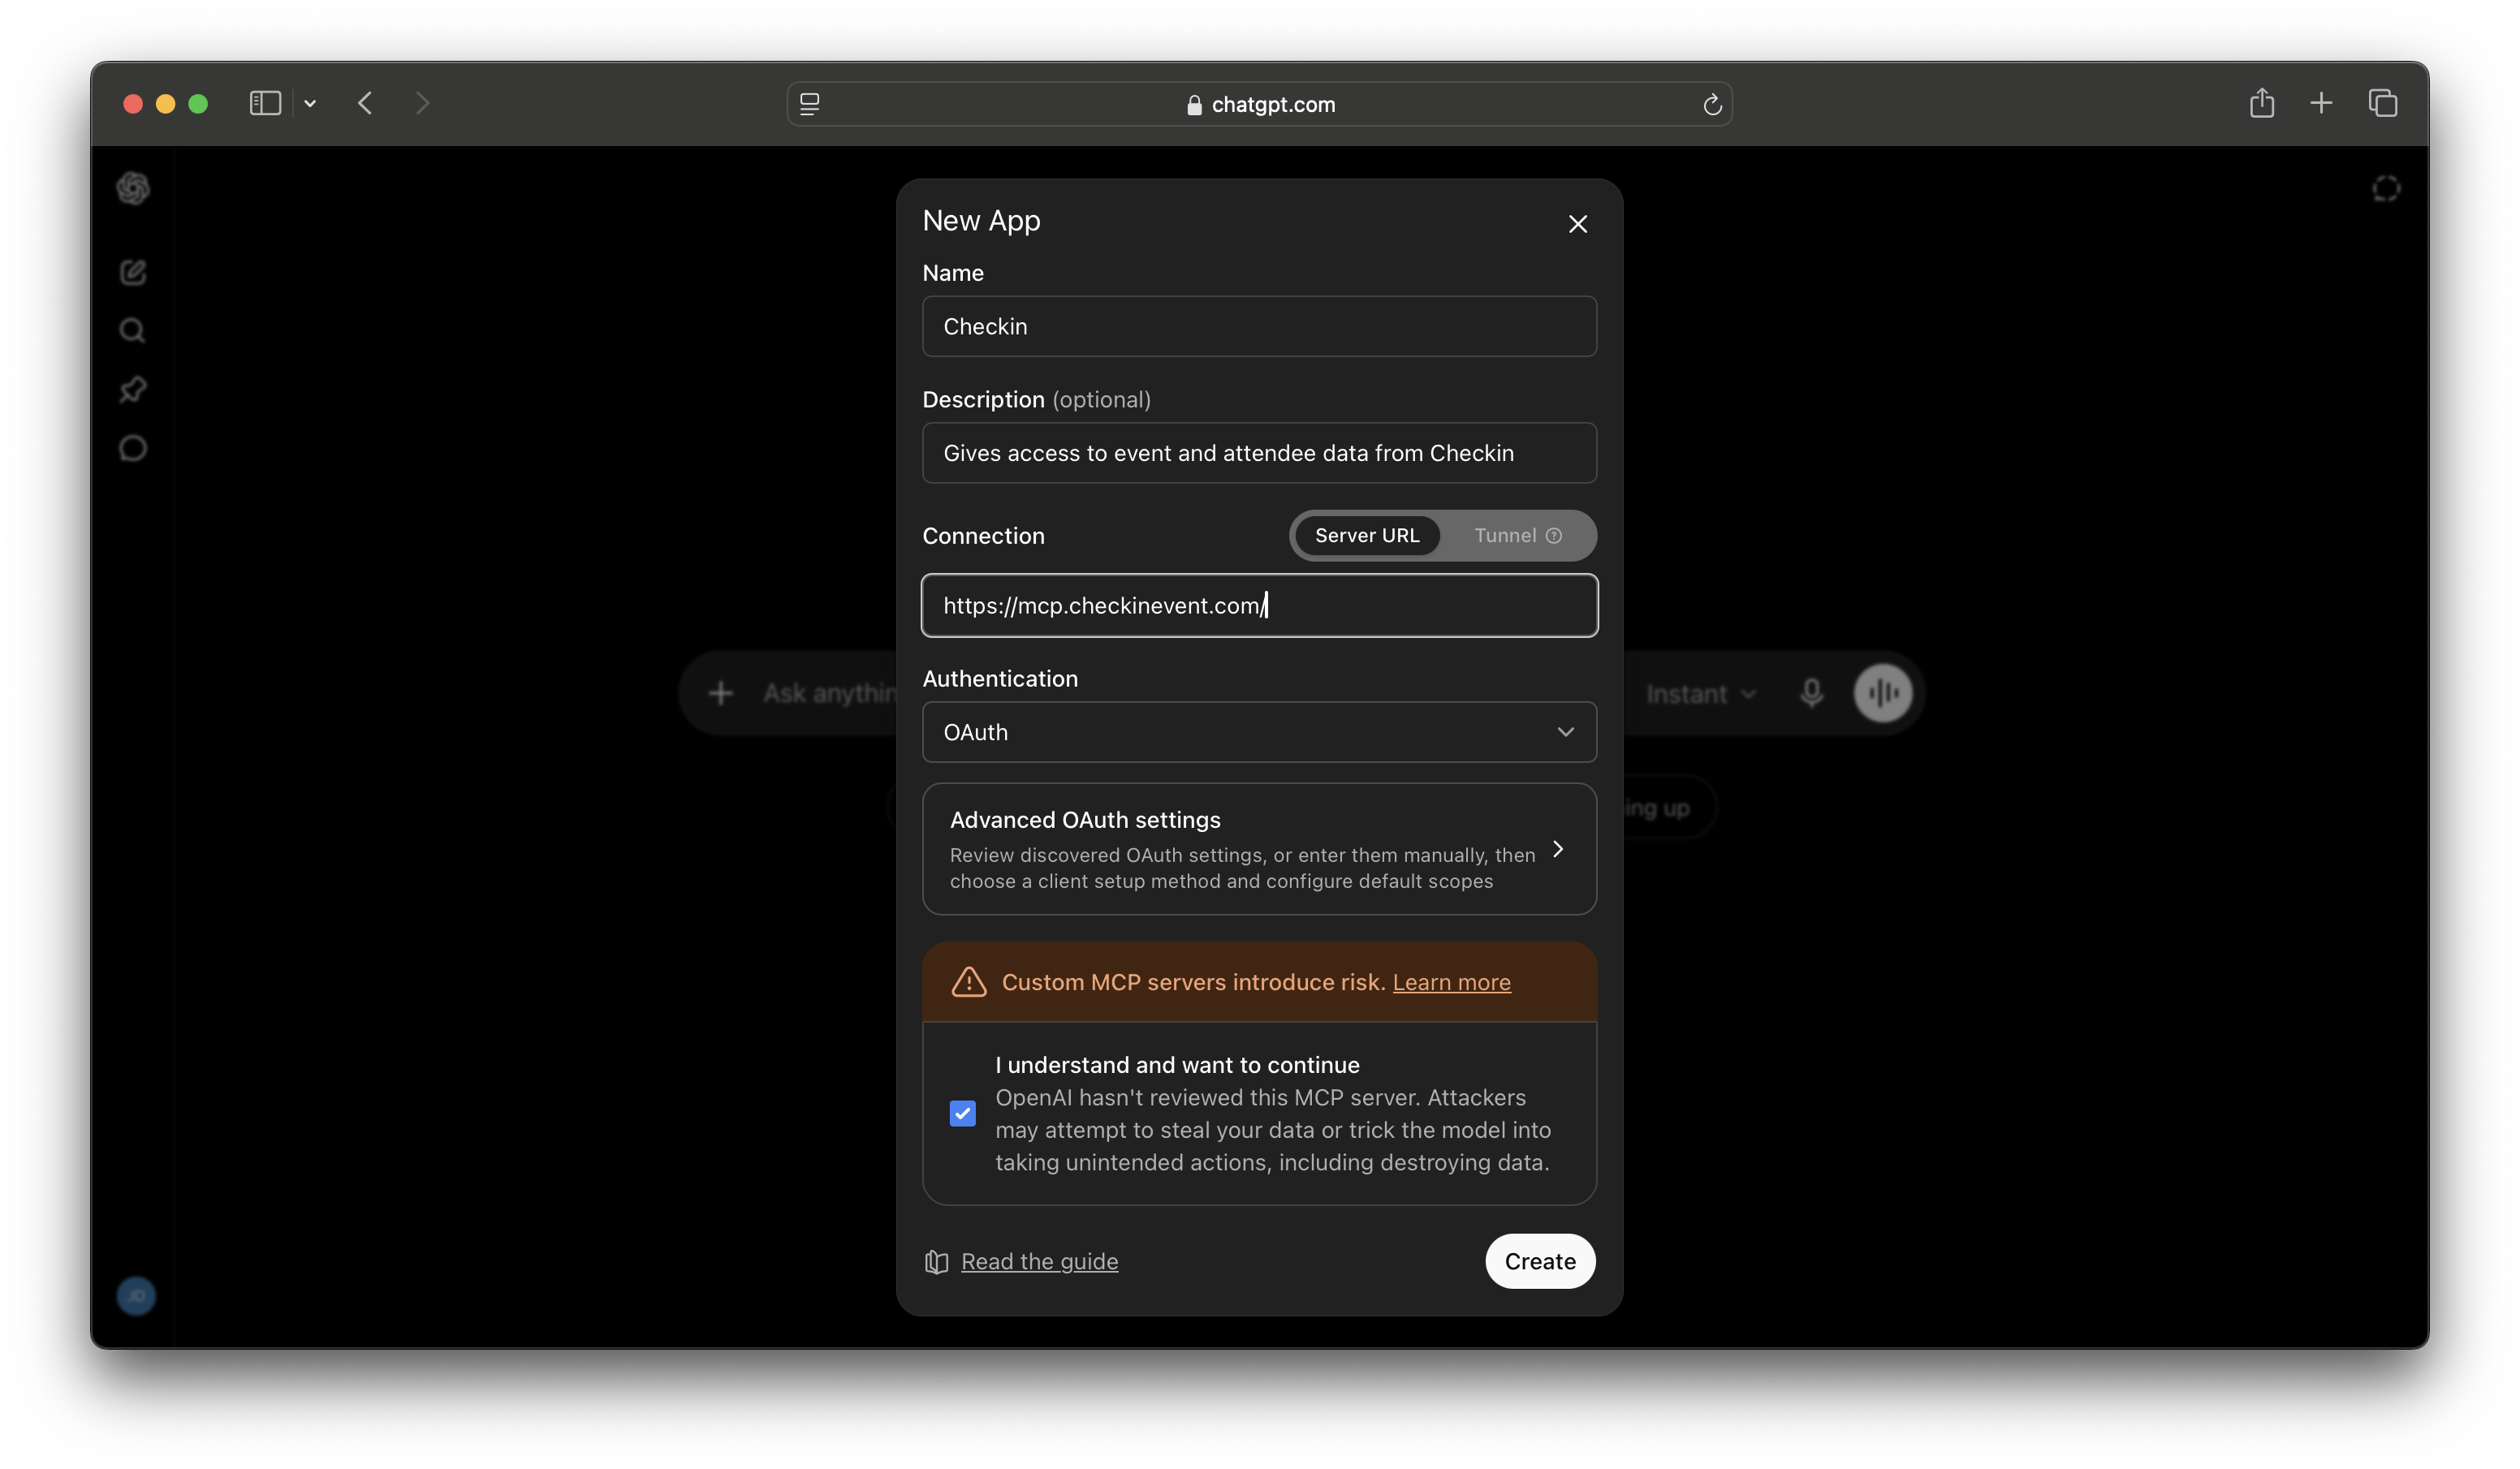The height and width of the screenshot is (1469, 2520).
Task: Select the Server URL connection option
Action: tap(1367, 536)
